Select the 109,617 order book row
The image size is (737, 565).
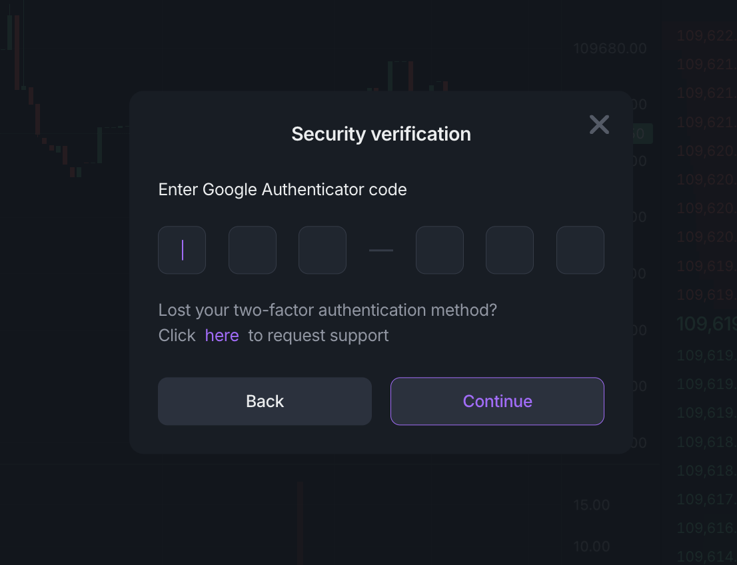(706, 499)
